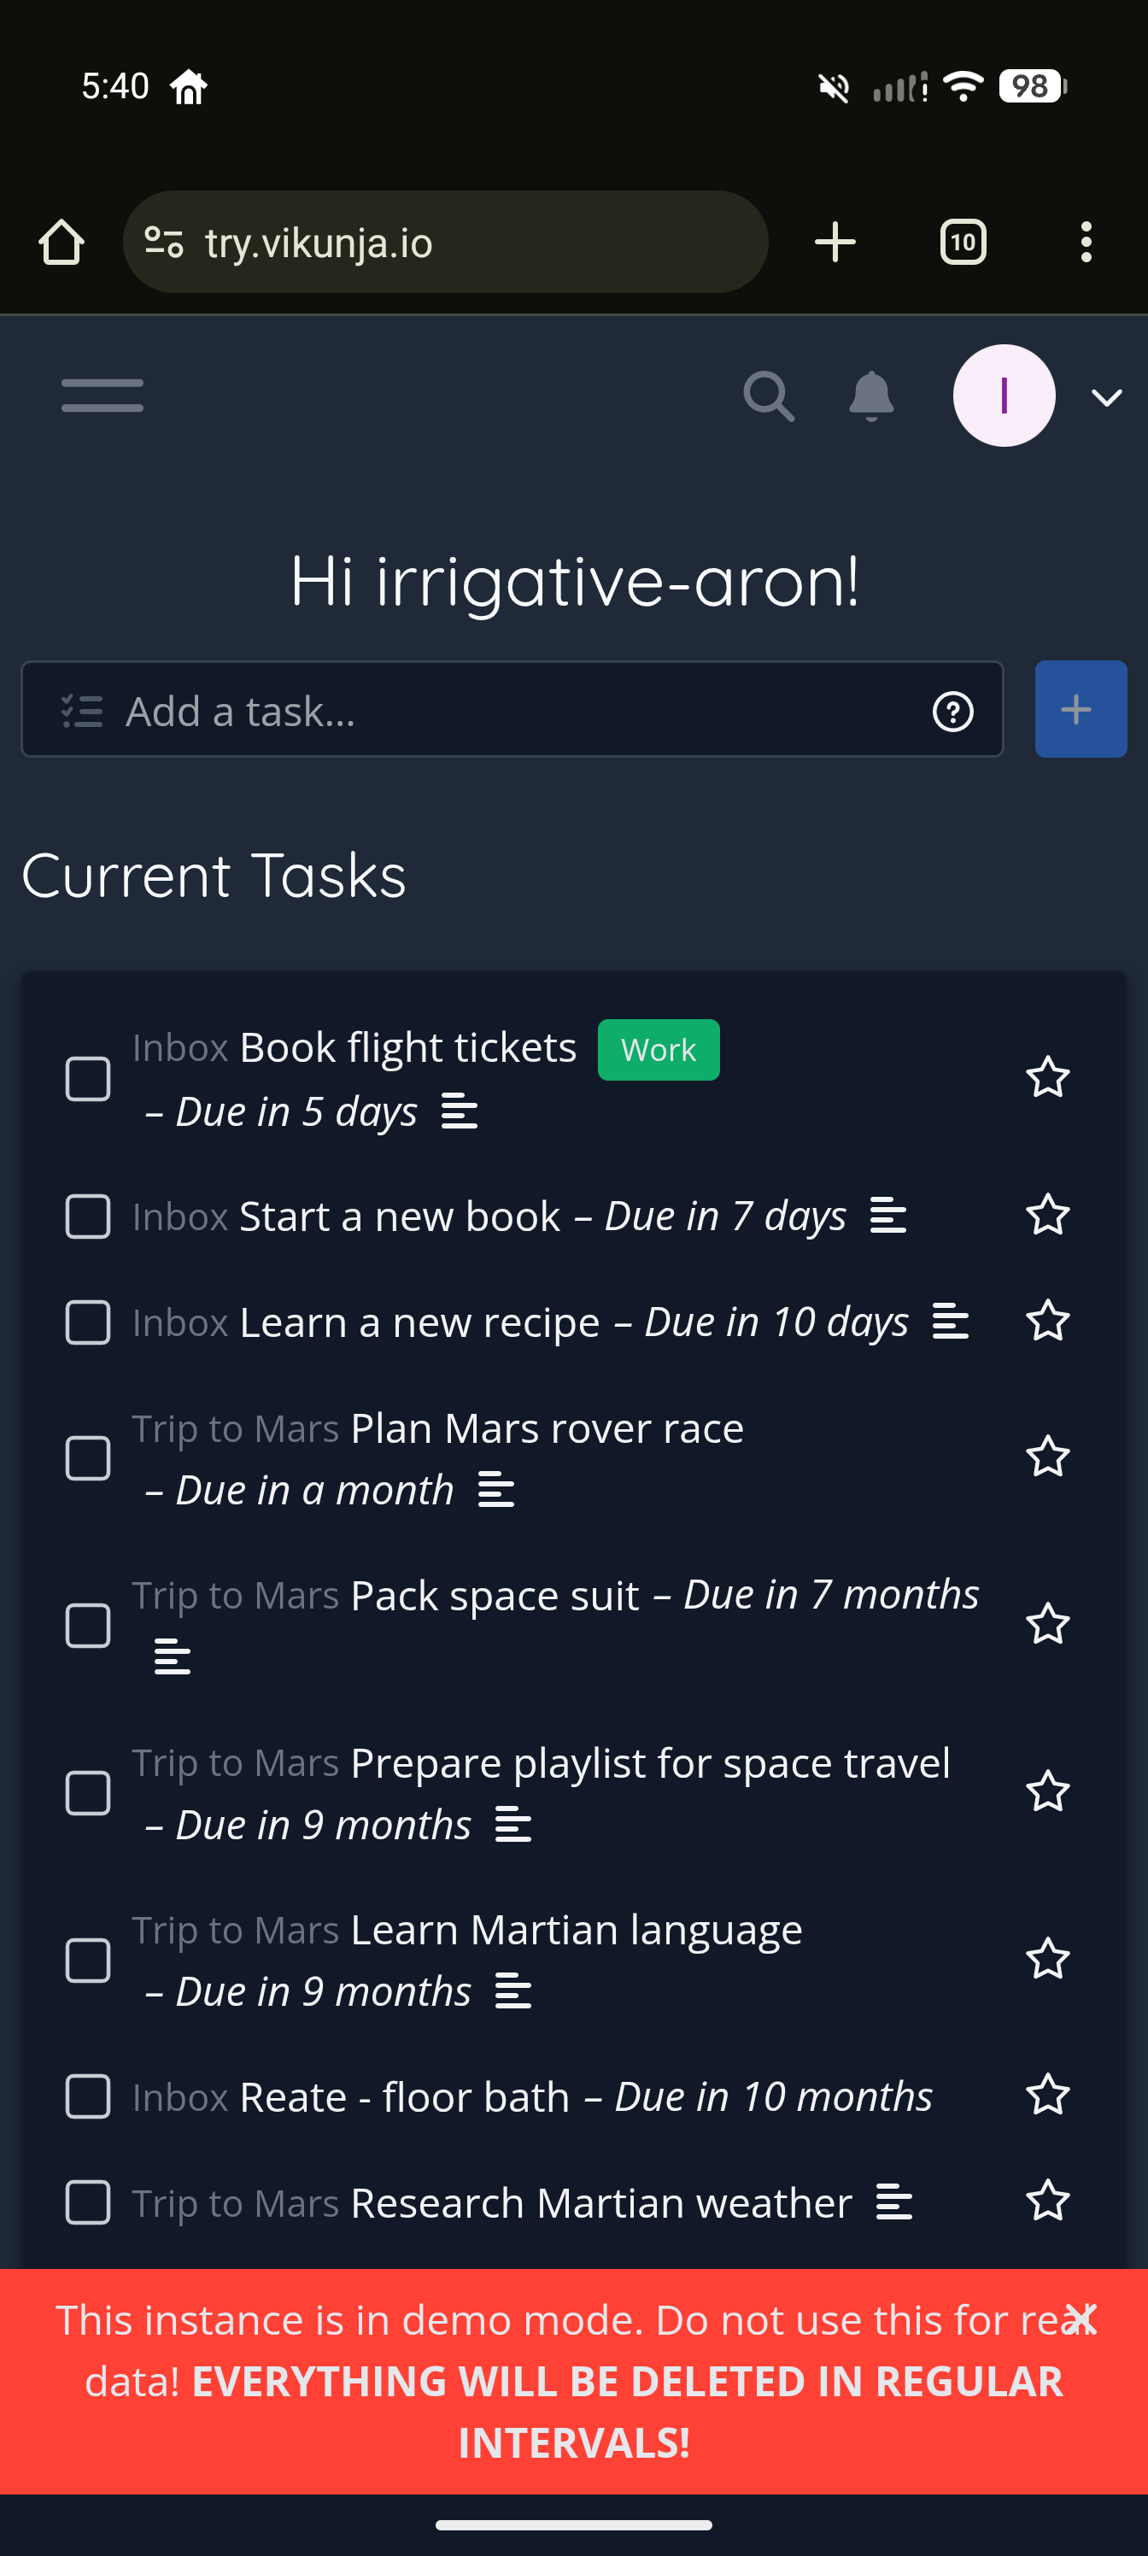The width and height of the screenshot is (1148, 2556).
Task: Open the Learn Martian language task
Action: point(576,1931)
